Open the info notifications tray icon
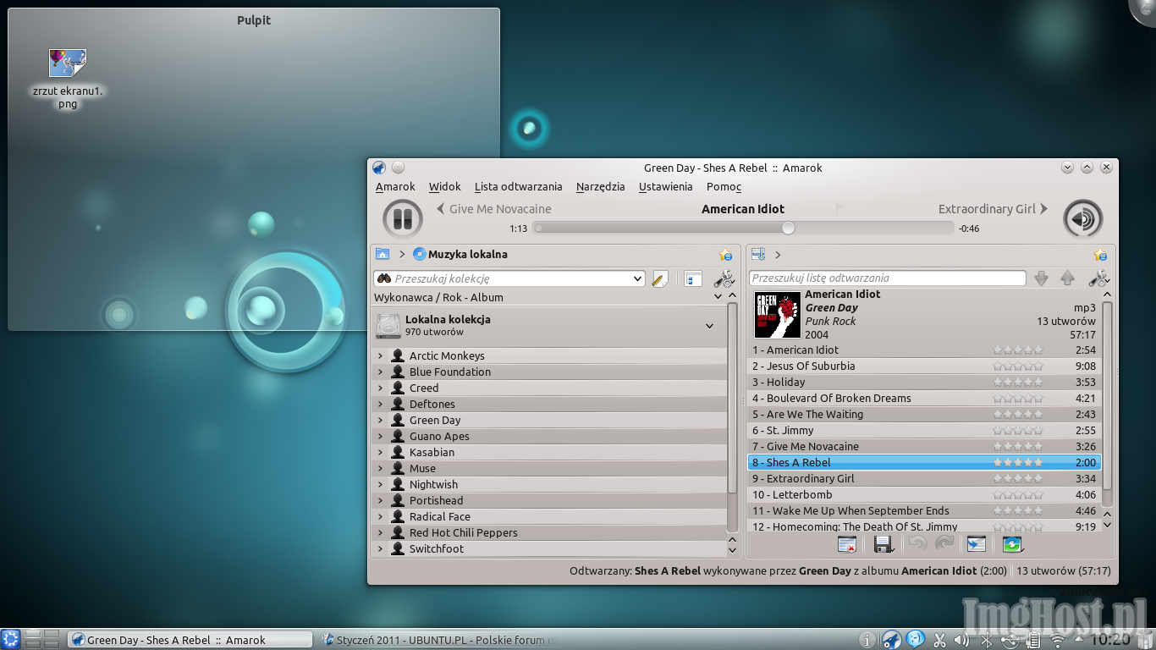 click(867, 640)
